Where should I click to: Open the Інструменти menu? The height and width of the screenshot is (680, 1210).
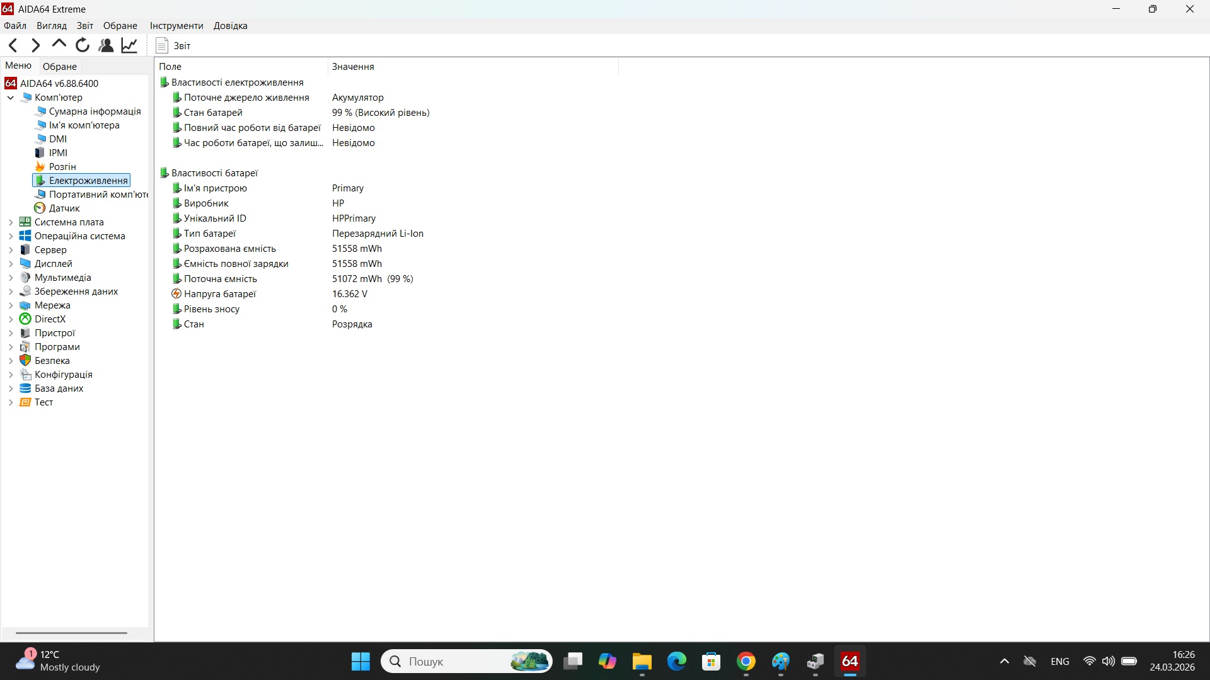pyautogui.click(x=176, y=25)
